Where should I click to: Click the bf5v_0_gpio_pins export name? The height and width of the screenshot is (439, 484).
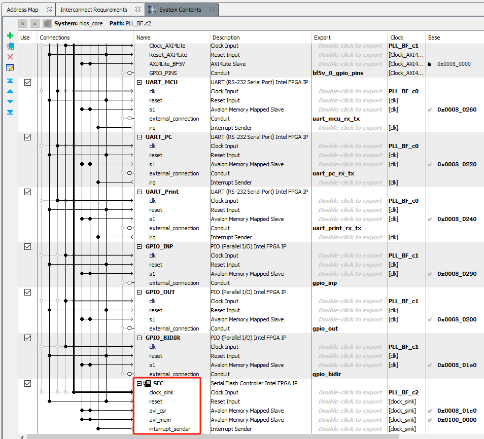[x=338, y=73]
